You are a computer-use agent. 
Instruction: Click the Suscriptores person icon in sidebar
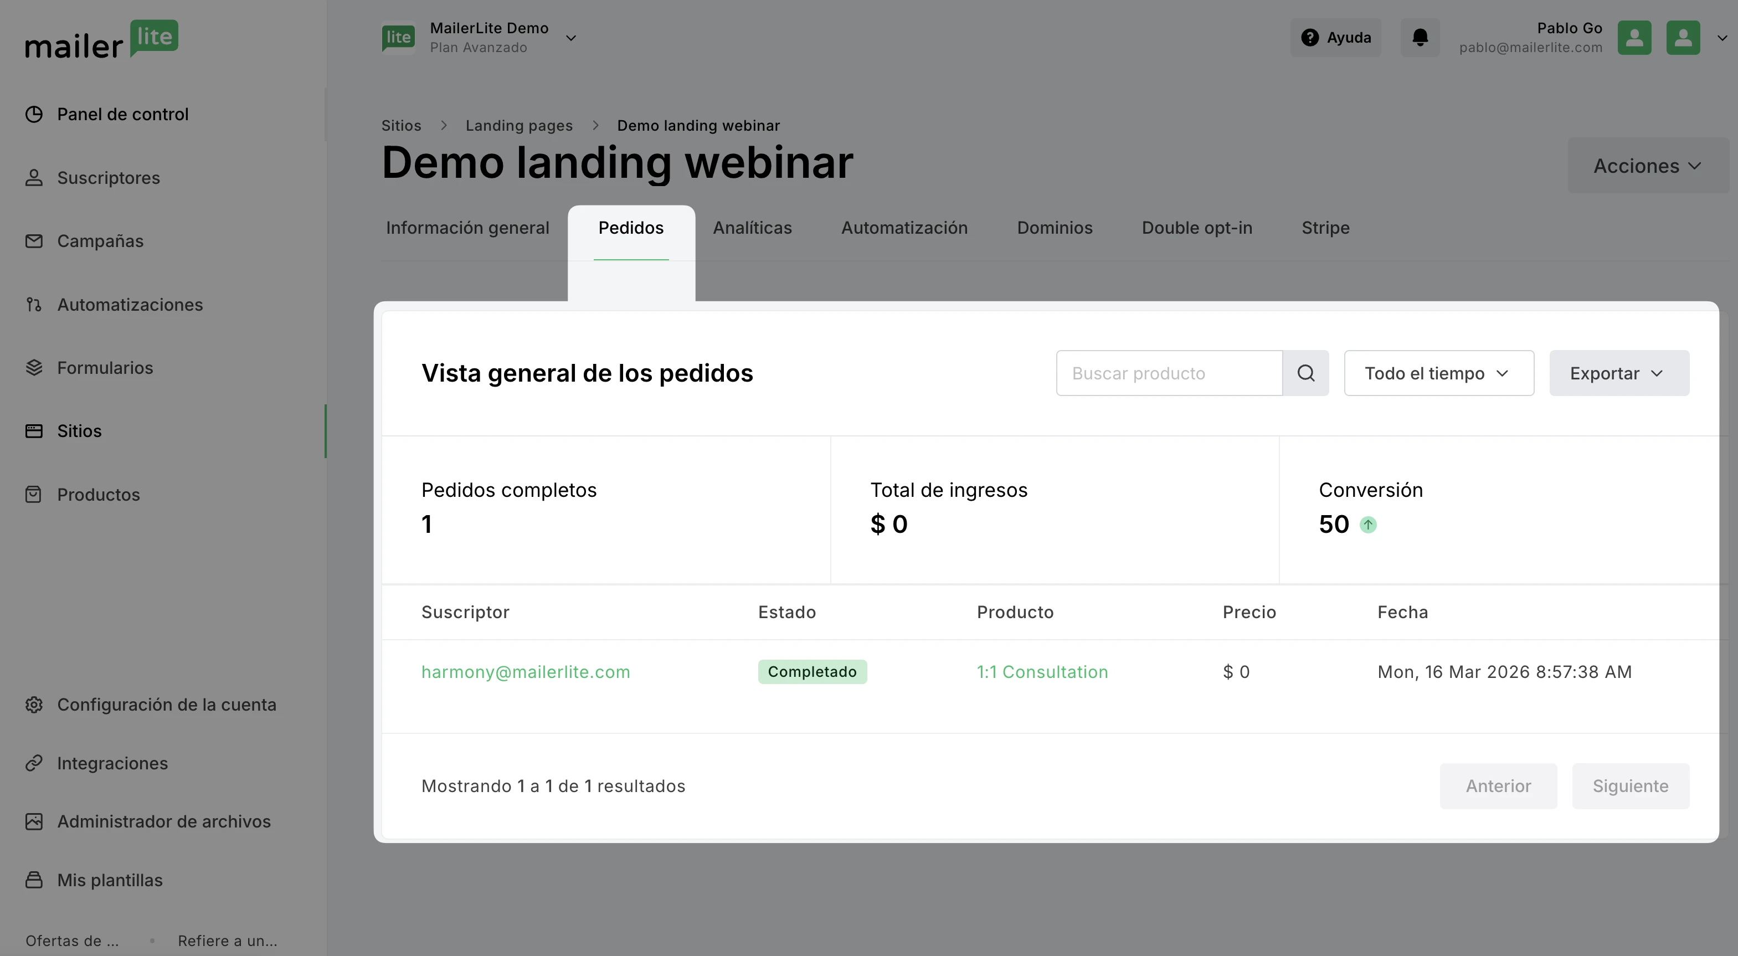[34, 177]
